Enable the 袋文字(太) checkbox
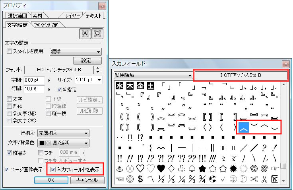This screenshot has height=190, width=293. tap(9, 120)
